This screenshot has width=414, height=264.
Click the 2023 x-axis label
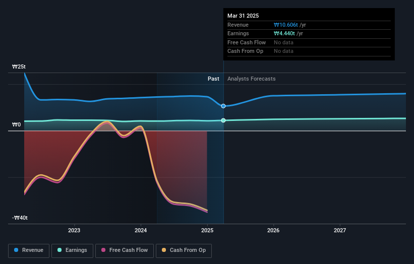74,230
